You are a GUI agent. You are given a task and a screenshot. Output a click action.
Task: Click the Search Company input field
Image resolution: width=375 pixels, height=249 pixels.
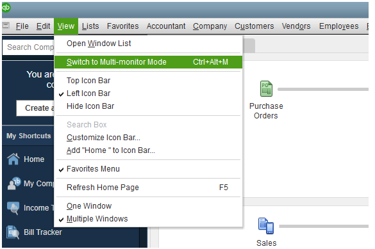(x=28, y=47)
